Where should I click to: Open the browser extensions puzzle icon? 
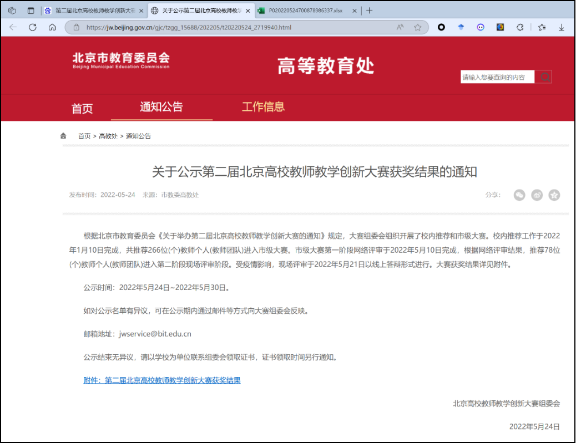point(520,27)
